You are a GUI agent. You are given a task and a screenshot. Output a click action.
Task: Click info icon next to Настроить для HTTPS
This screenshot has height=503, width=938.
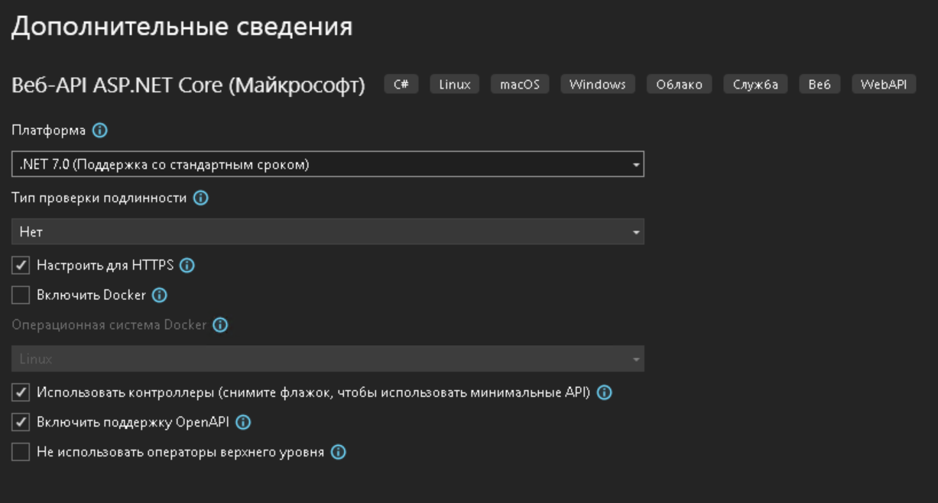[x=187, y=266]
